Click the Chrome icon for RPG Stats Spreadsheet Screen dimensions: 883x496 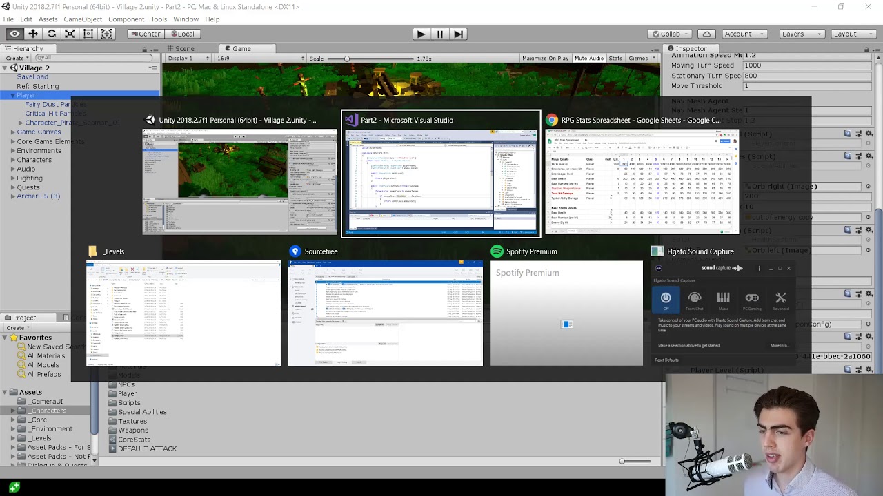(x=552, y=120)
